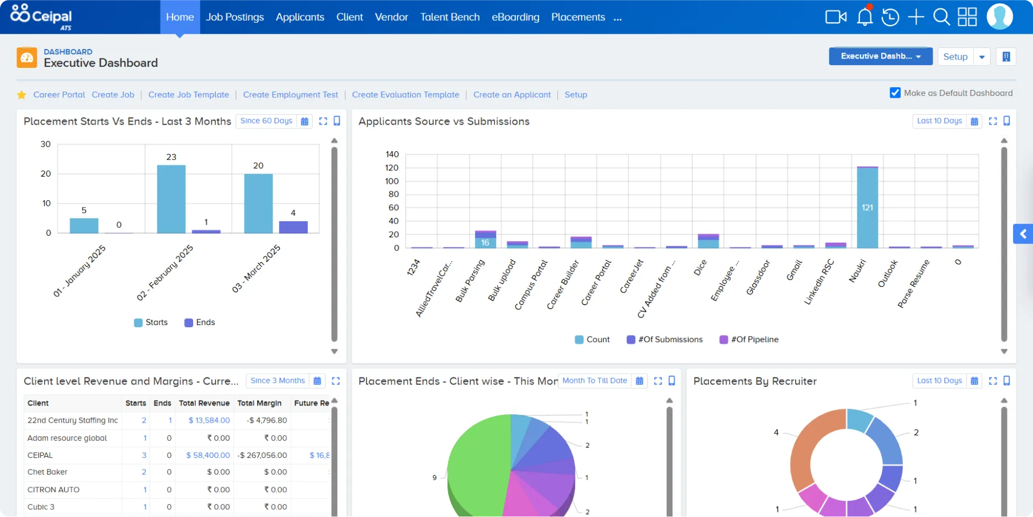The height and width of the screenshot is (517, 1033).
Task: Open calendar icon in Placement Ends Client wise
Action: click(x=640, y=381)
